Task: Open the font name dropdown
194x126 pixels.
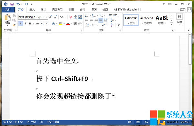Action: tap(36, 17)
